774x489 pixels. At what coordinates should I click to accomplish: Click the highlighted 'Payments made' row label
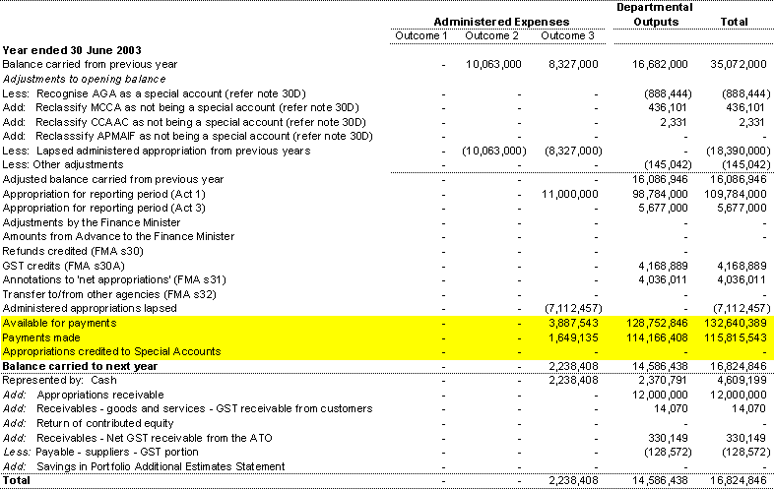tap(41, 337)
